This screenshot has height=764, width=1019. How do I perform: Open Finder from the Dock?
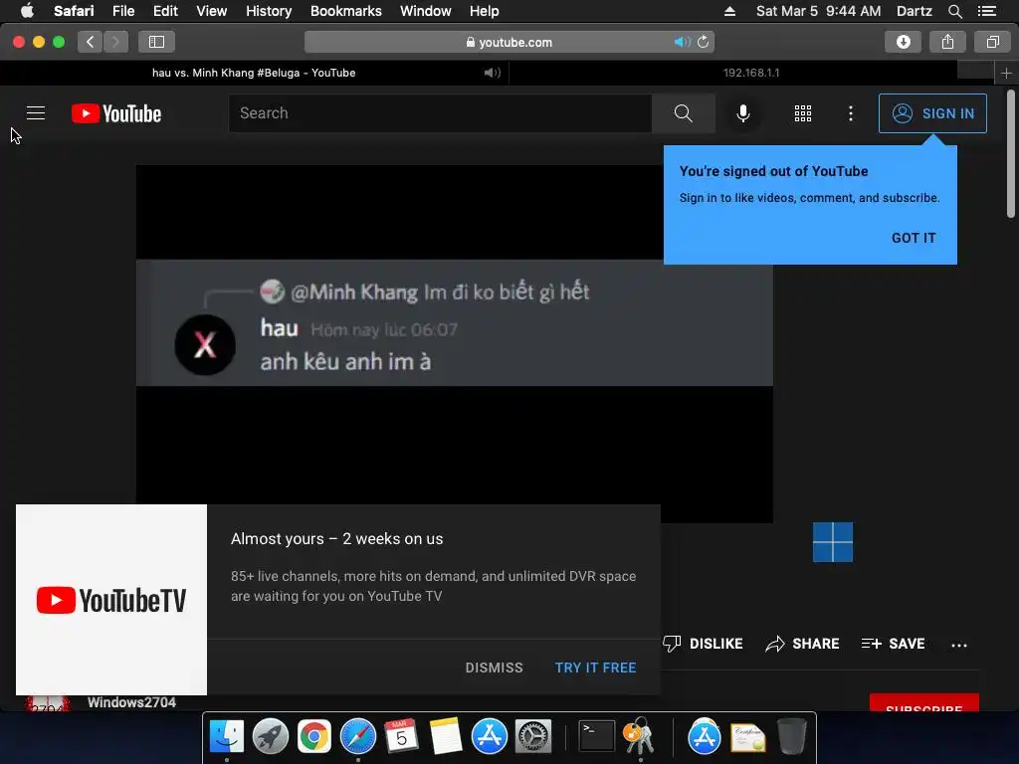227,736
